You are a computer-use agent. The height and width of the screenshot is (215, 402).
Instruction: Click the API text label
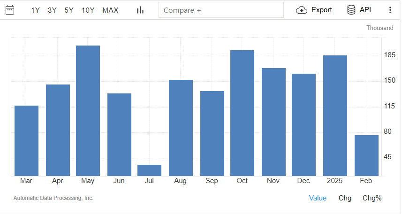pos(365,10)
